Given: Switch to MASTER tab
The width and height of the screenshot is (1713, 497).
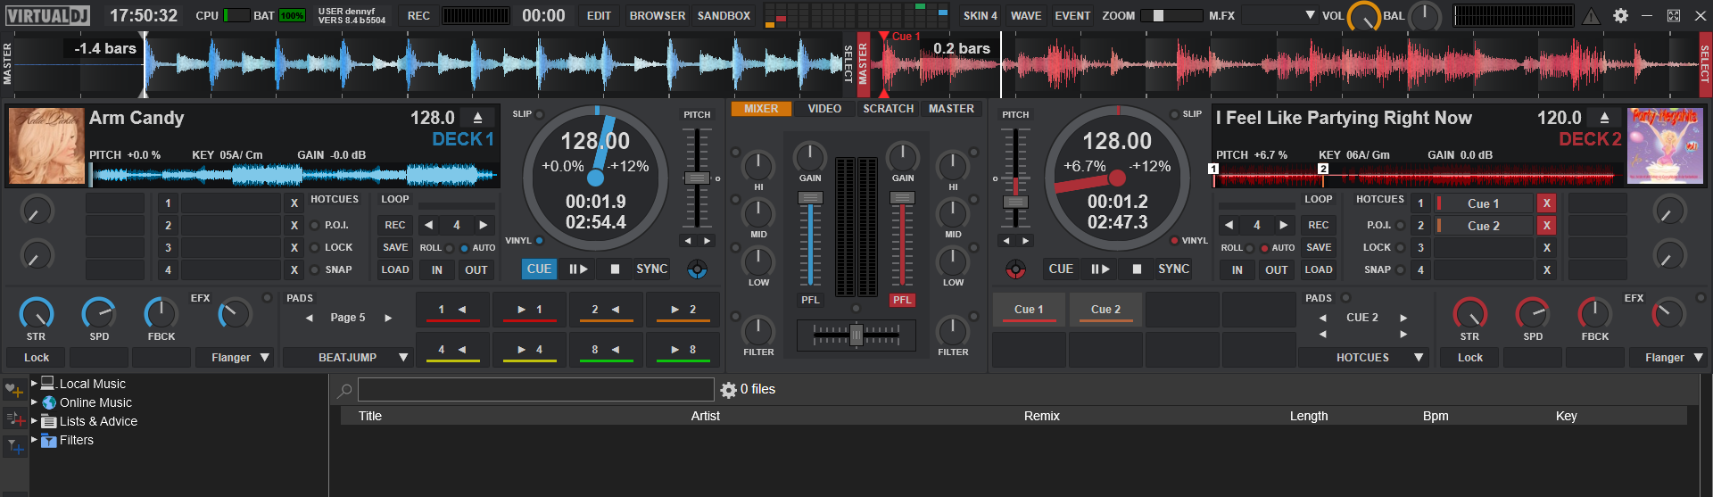Looking at the screenshot, I should pos(951,109).
